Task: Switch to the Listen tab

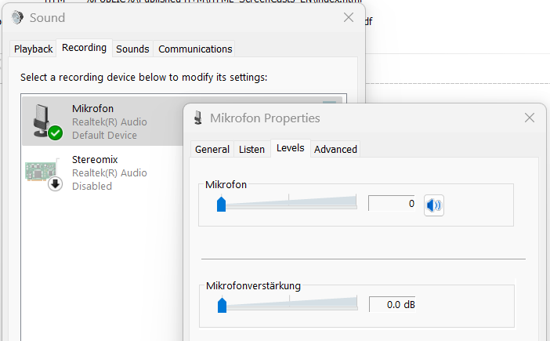Action: 251,149
